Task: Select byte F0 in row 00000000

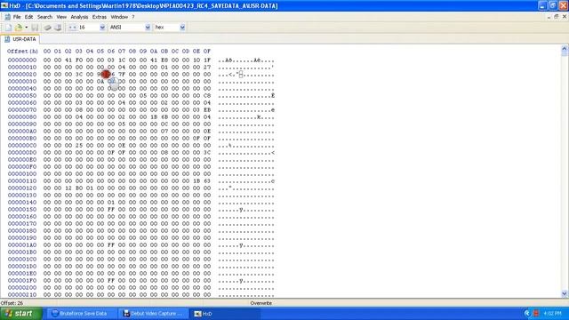Action: 79,60
